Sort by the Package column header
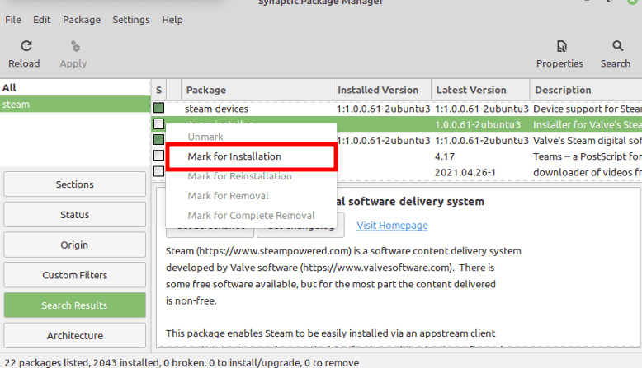The height and width of the screenshot is (368, 642). click(x=257, y=90)
